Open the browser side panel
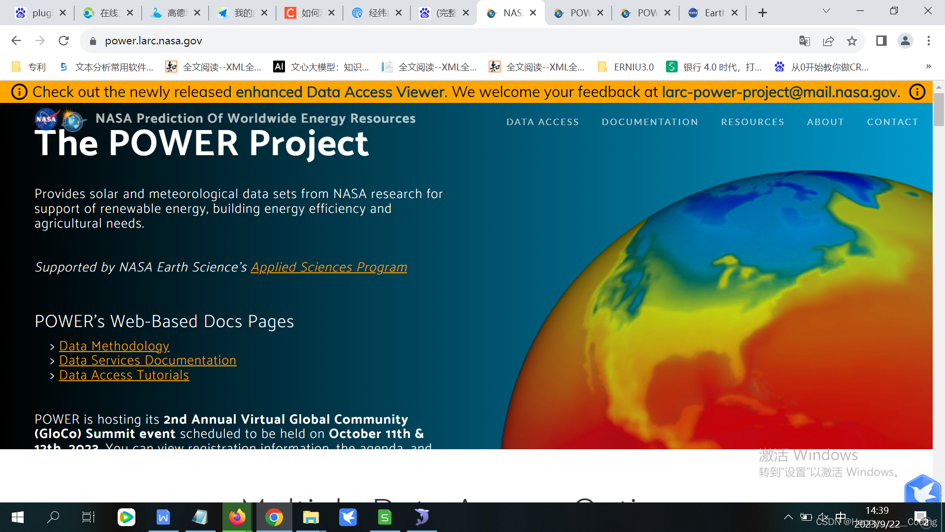This screenshot has height=532, width=945. click(x=881, y=41)
